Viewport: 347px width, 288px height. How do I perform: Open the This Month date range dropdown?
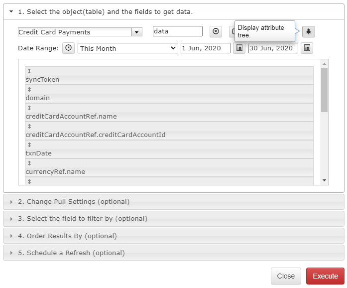[127, 48]
